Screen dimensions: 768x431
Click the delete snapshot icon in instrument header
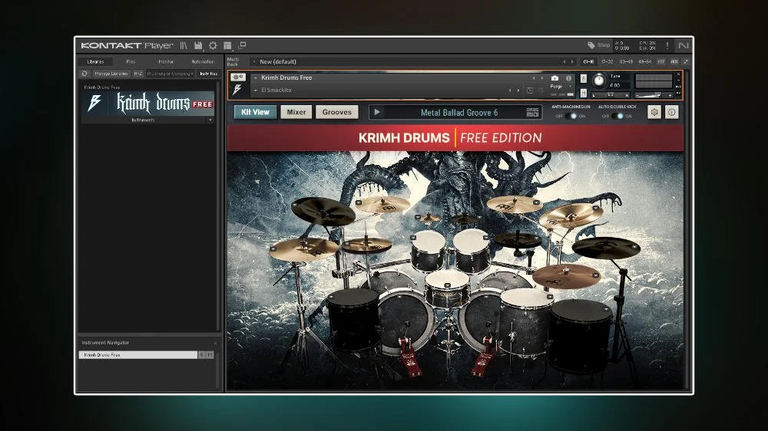pyautogui.click(x=541, y=90)
